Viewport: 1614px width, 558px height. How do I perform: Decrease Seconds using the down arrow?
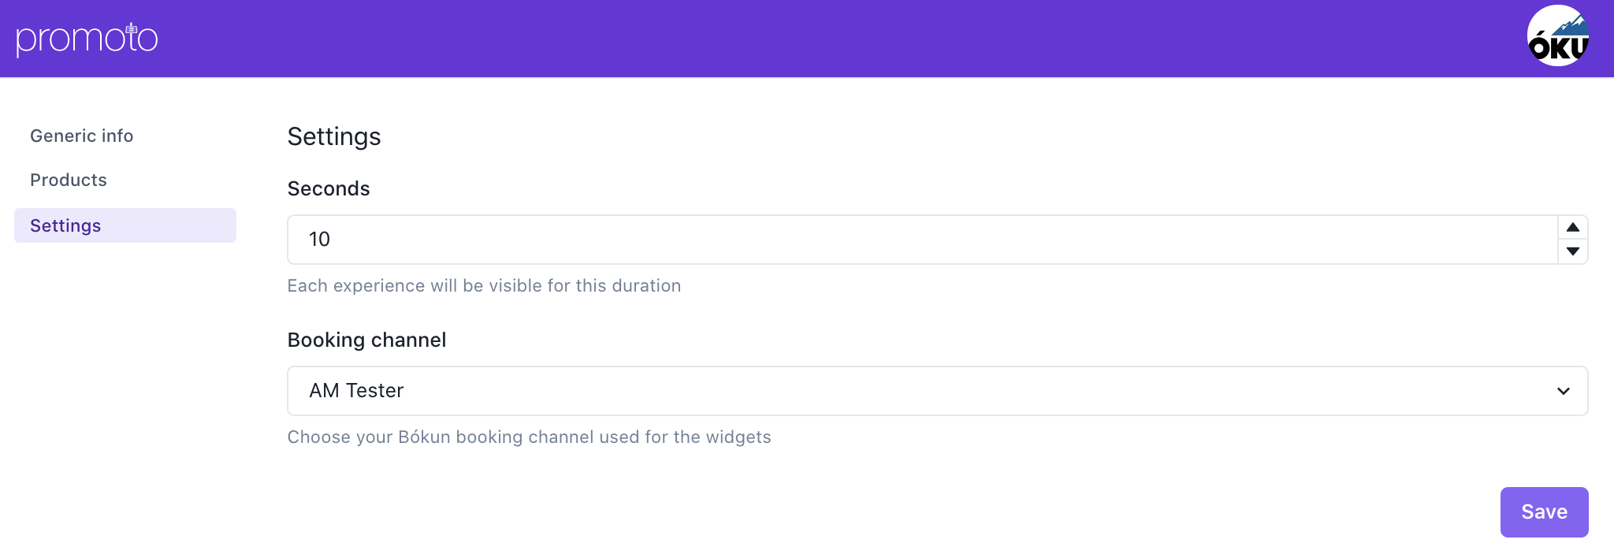click(1573, 251)
